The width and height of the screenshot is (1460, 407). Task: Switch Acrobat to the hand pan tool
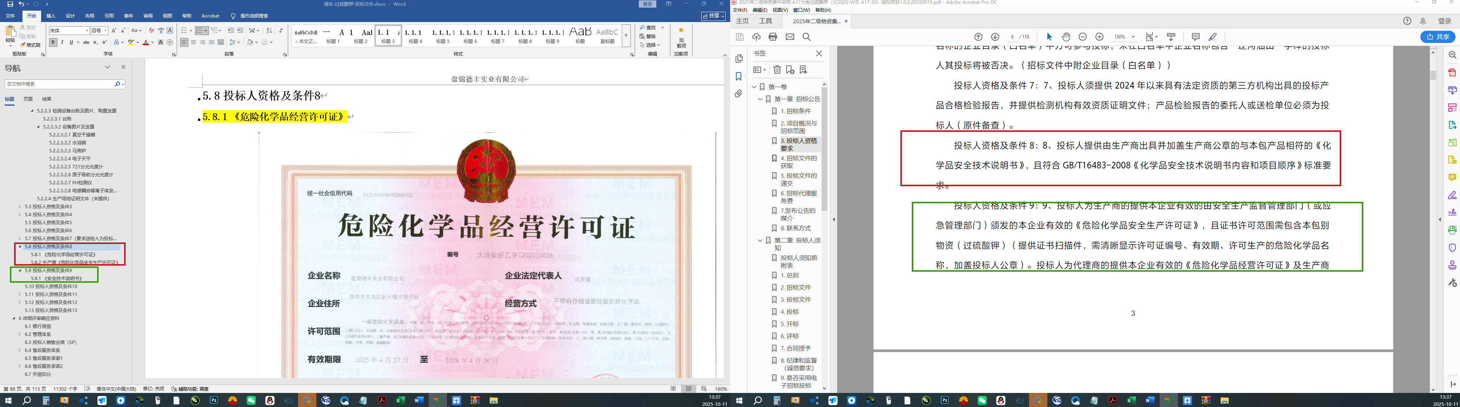point(1066,37)
